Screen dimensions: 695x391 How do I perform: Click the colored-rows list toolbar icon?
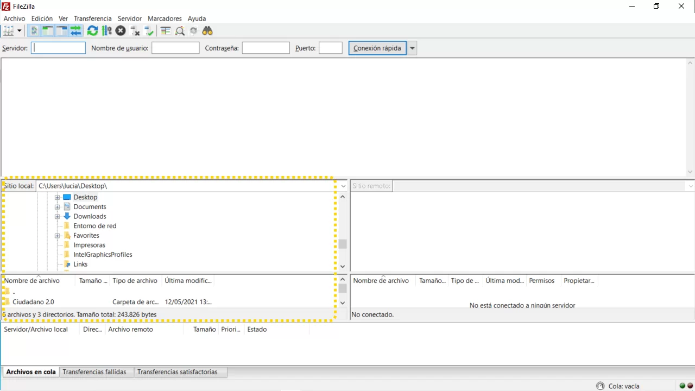[x=166, y=31]
